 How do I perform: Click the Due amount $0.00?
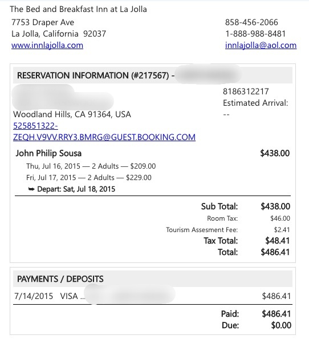tap(281, 325)
